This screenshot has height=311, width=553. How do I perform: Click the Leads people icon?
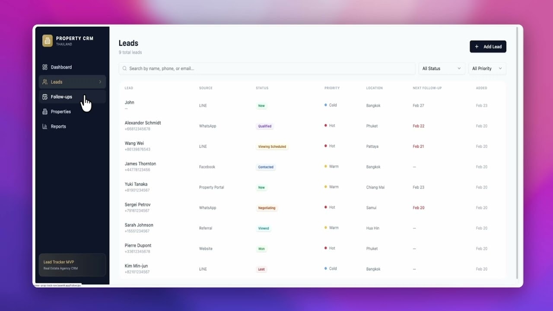45,82
